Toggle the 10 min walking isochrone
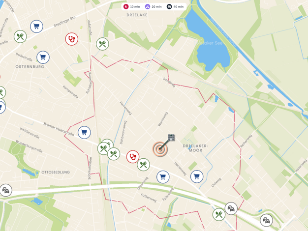The width and height of the screenshot is (308, 231). tap(132, 7)
